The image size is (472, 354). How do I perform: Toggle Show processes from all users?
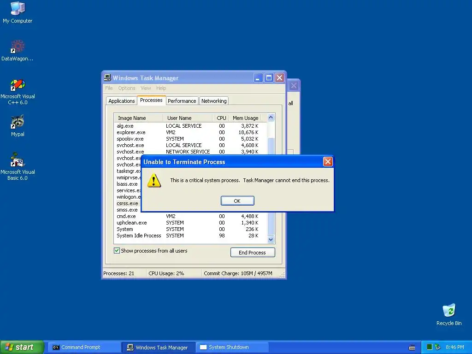(117, 250)
